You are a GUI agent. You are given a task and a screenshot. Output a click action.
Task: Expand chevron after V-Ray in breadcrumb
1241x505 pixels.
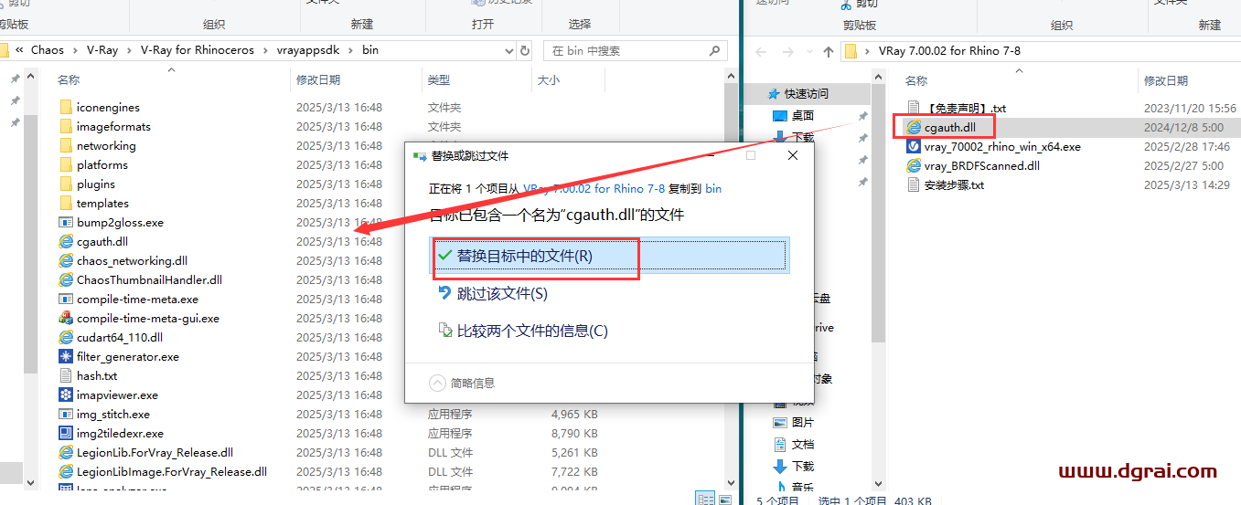pos(128,50)
